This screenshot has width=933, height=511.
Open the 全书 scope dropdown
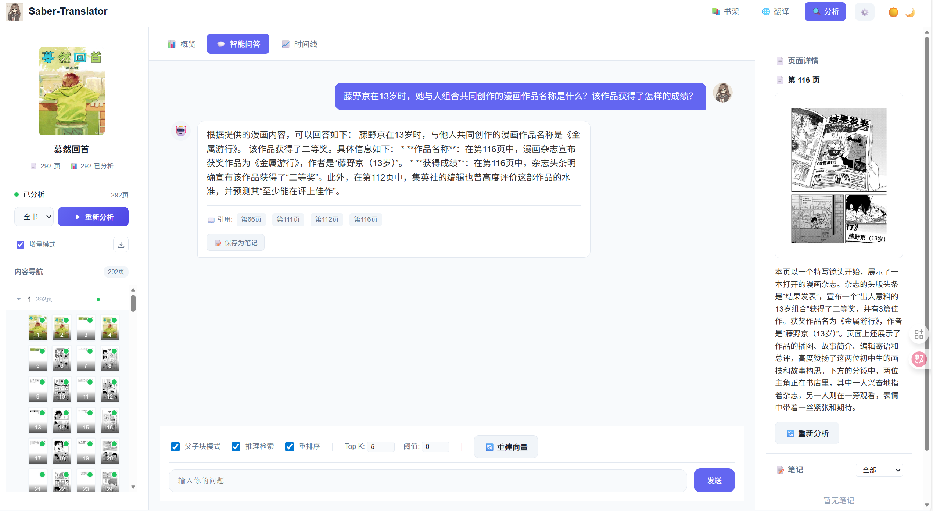click(x=33, y=217)
